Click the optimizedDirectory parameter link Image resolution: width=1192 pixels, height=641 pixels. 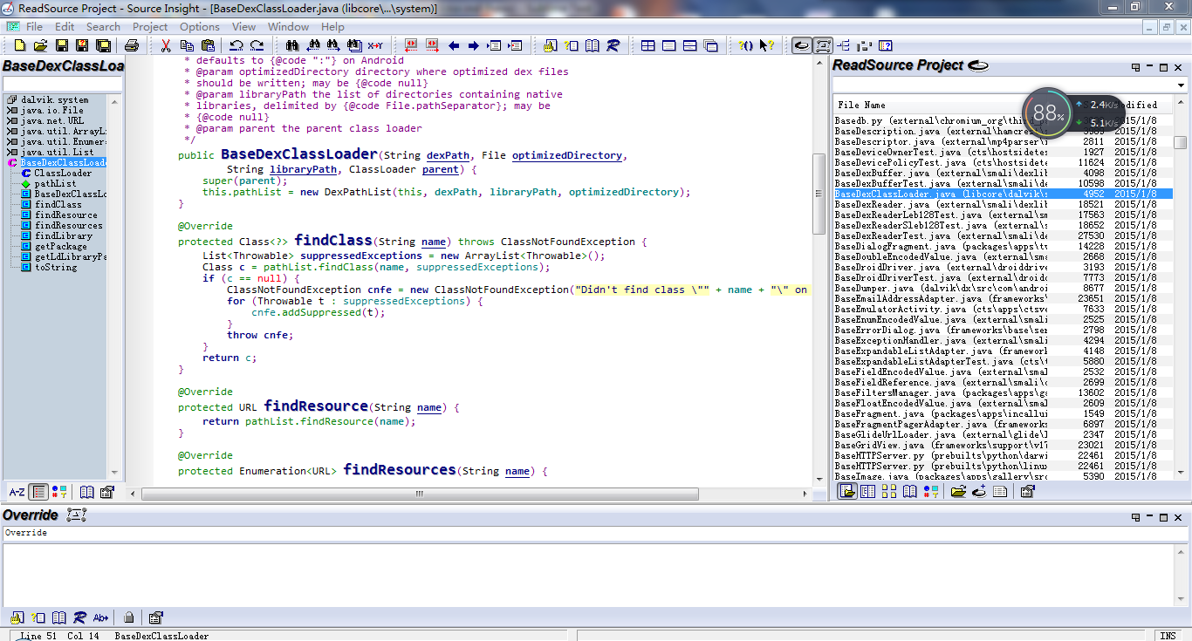coord(567,155)
